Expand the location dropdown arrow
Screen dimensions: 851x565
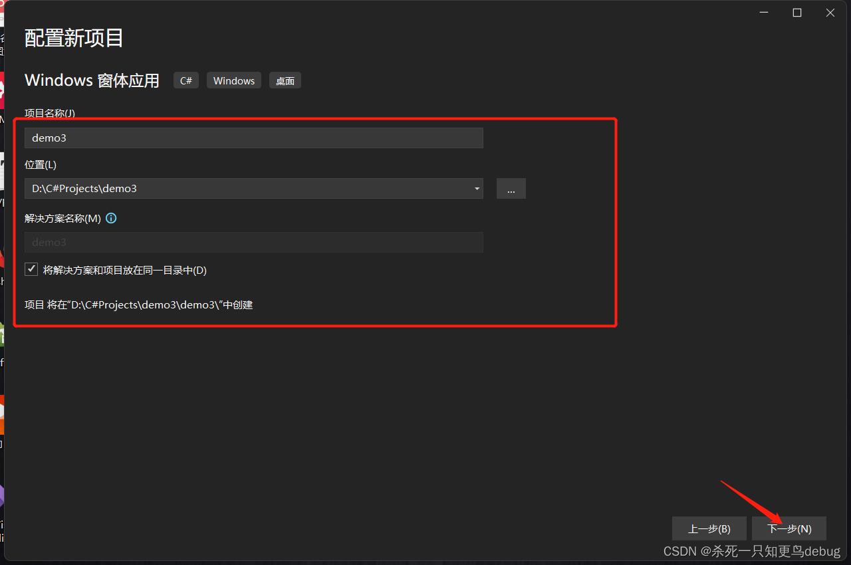pos(477,189)
